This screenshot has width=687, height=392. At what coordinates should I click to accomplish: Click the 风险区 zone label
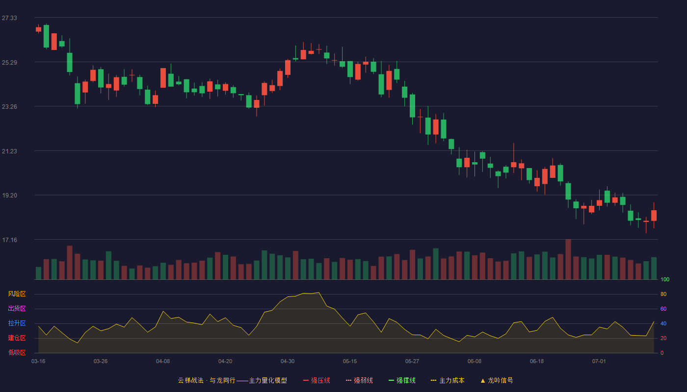point(17,294)
